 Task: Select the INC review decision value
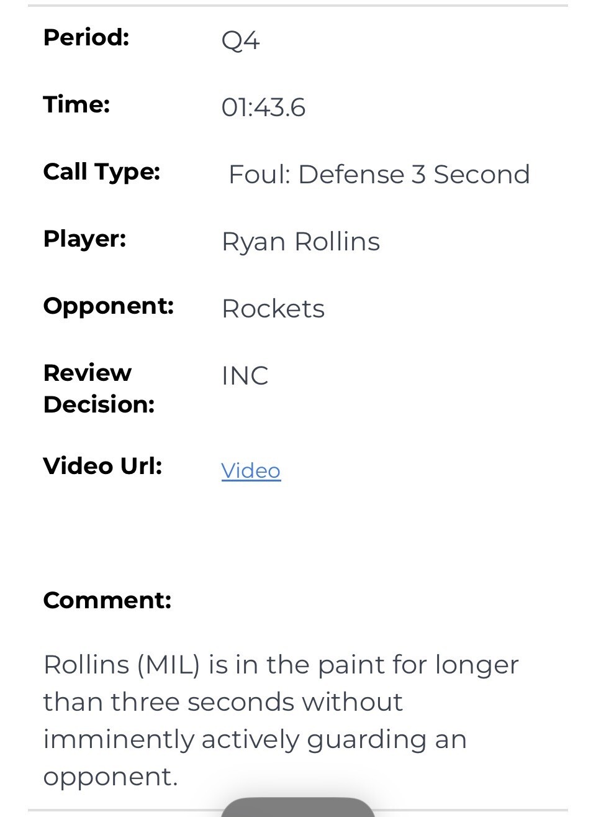coord(245,376)
